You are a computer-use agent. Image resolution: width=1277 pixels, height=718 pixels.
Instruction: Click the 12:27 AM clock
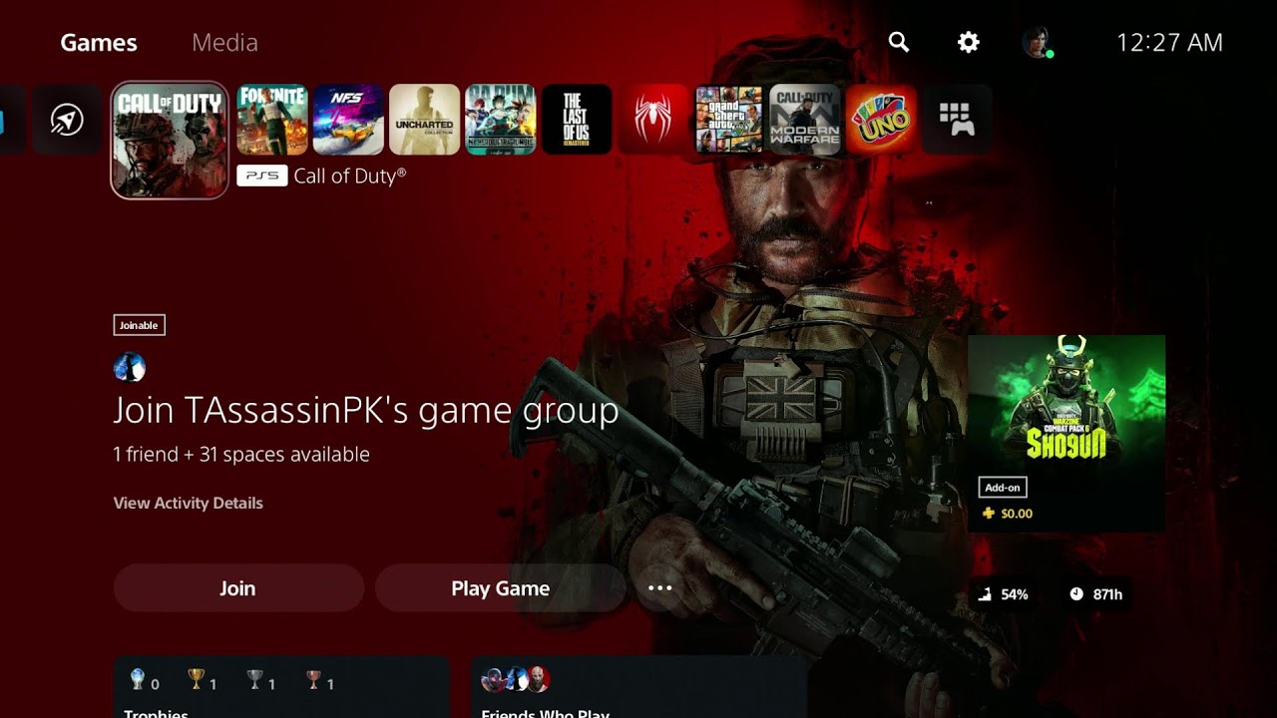tap(1169, 43)
